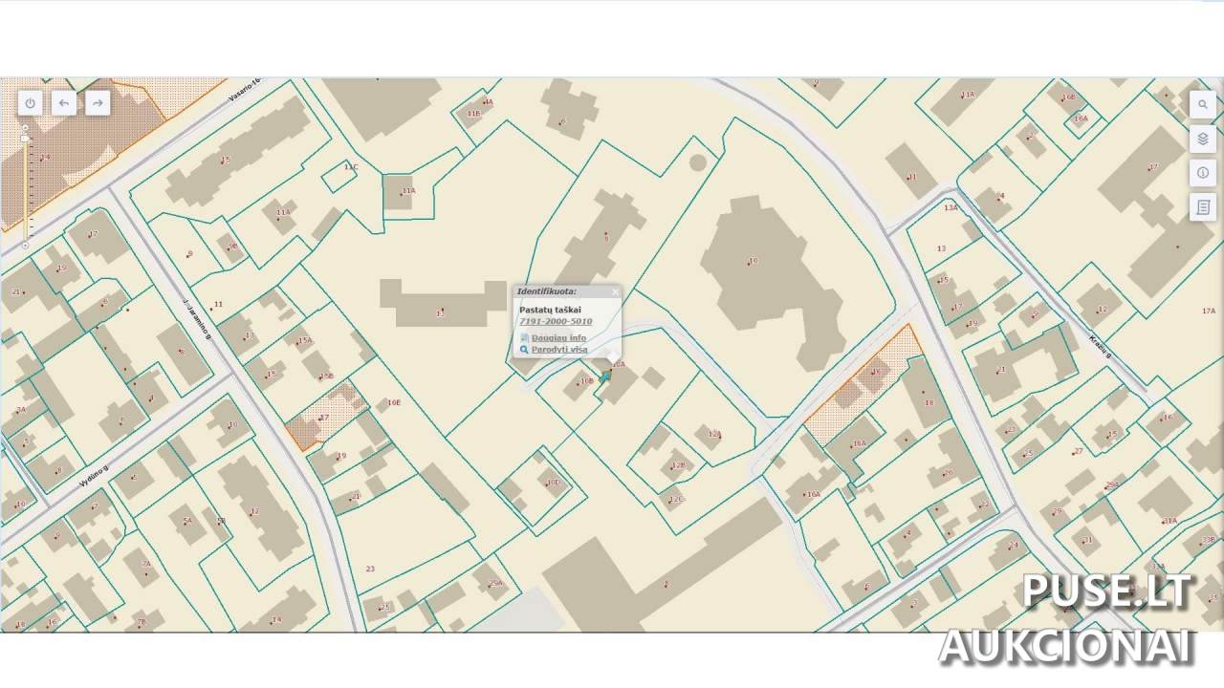Activate the info identify tool

[x=1202, y=173]
